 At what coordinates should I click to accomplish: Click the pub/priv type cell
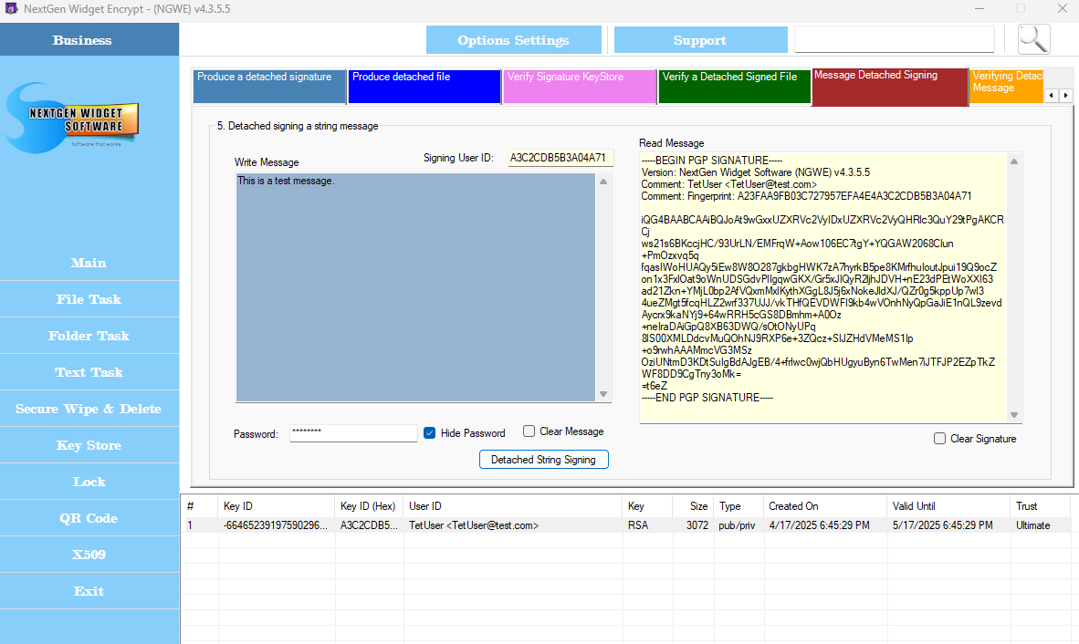(x=737, y=525)
